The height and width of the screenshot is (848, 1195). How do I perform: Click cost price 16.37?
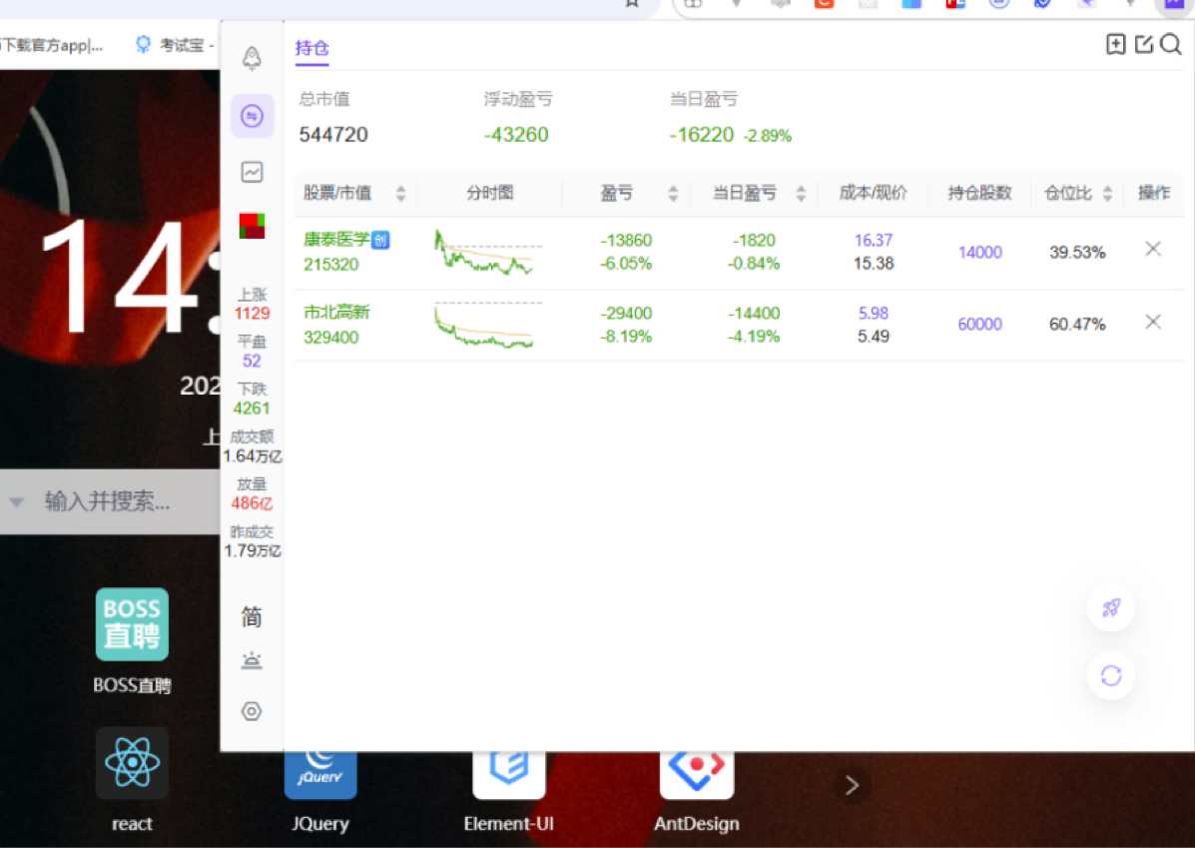pyautogui.click(x=874, y=240)
